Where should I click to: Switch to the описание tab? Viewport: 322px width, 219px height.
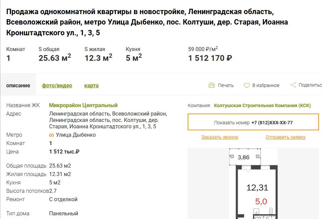[18, 86]
